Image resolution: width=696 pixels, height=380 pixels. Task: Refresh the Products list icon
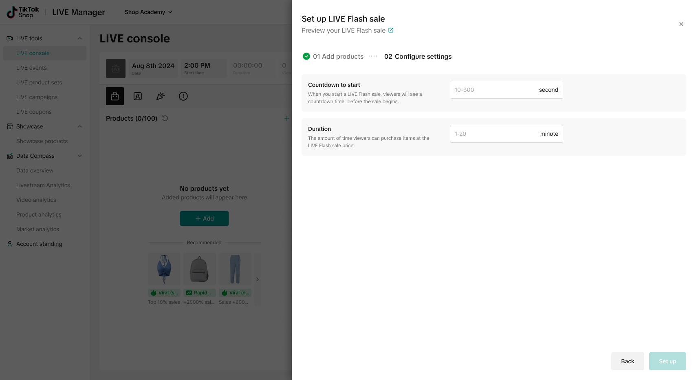coord(165,118)
